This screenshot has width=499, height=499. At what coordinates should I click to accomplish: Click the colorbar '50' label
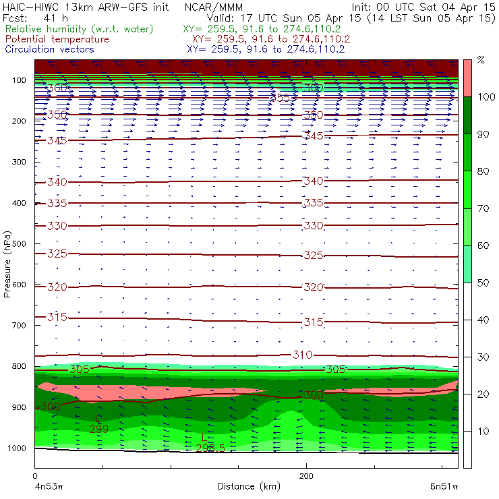point(483,283)
